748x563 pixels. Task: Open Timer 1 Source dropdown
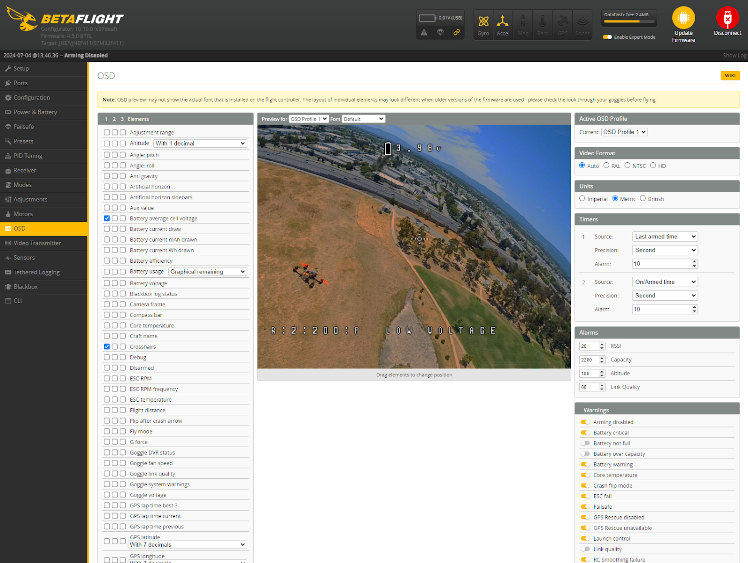coord(665,237)
